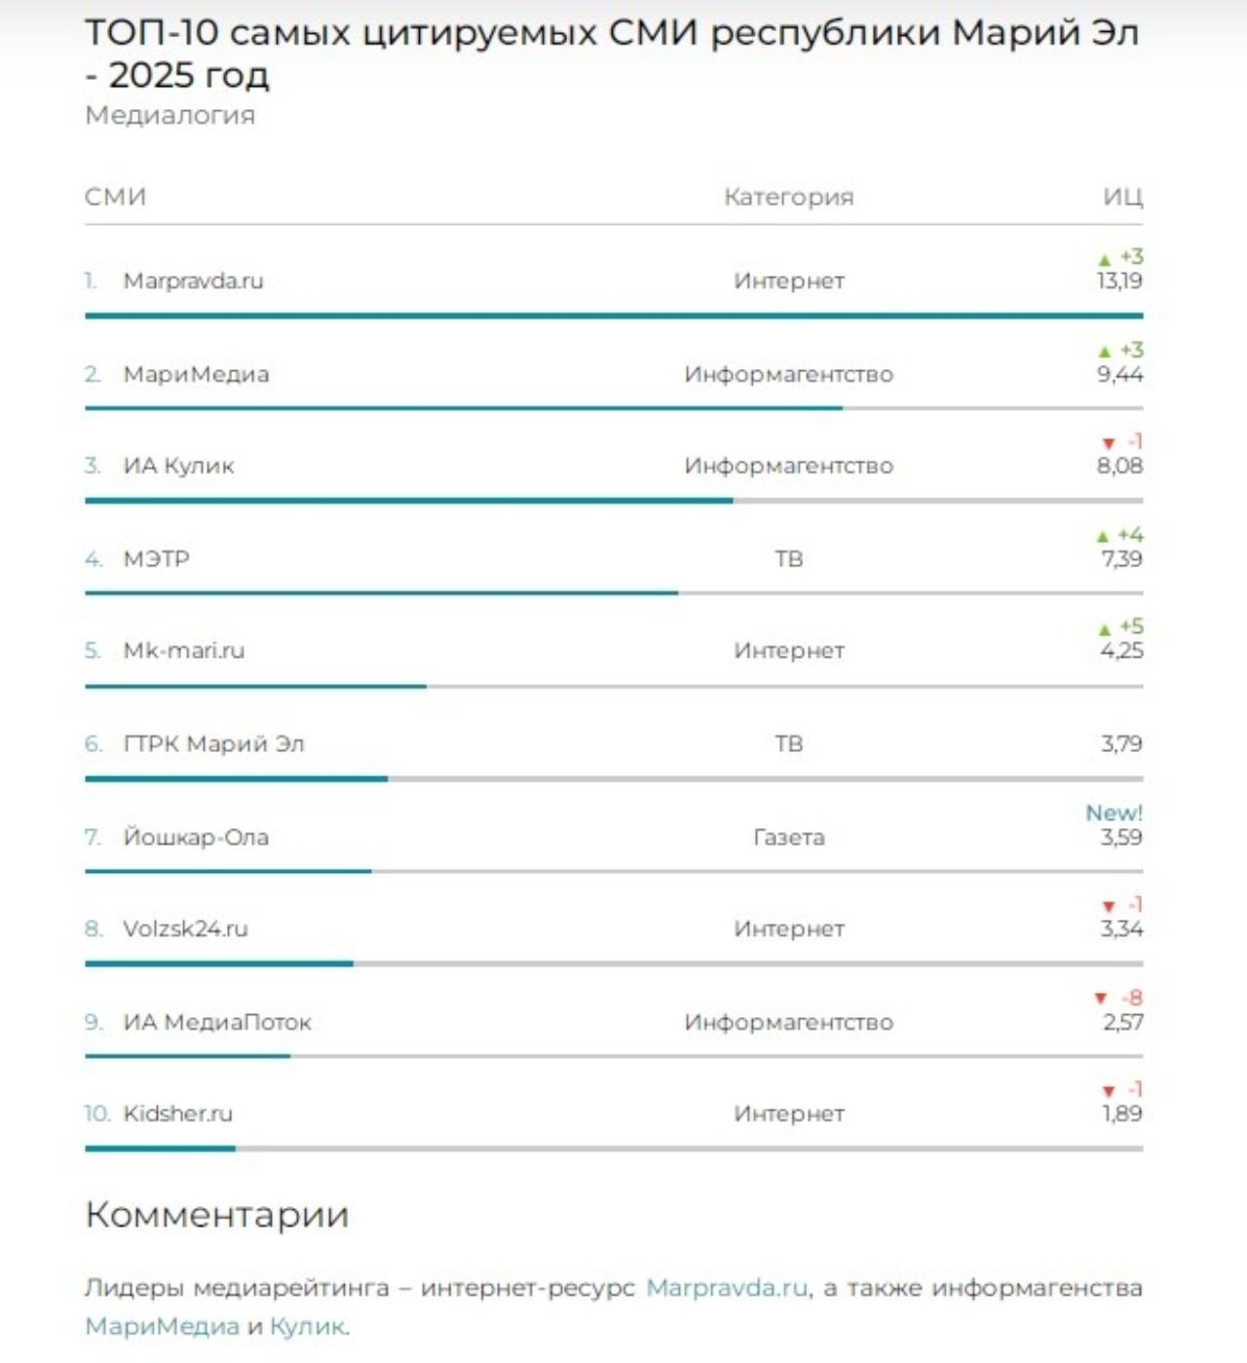Viewport: 1247px width, 1363px height.
Task: Click the teal progress bar under Marpravda.ru
Action: coord(614,316)
